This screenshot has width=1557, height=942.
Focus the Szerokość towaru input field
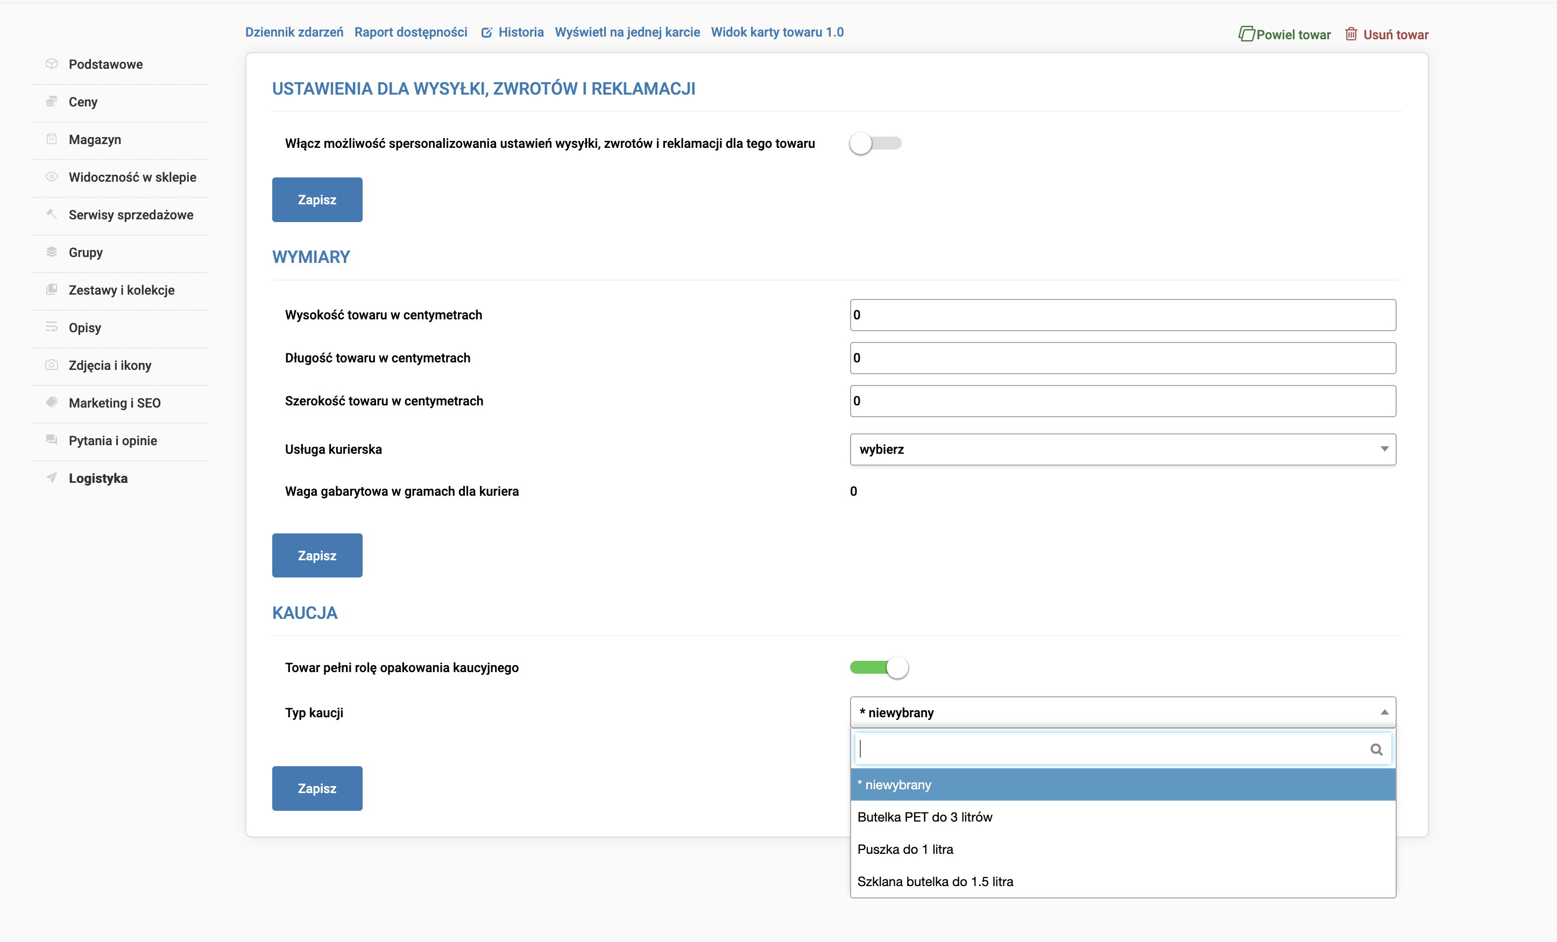tap(1123, 401)
